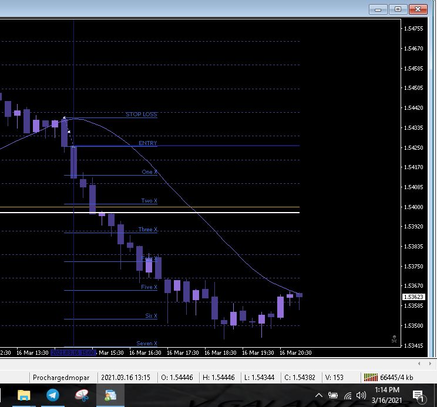
Task: Open the battery power status icon
Action: click(x=333, y=395)
